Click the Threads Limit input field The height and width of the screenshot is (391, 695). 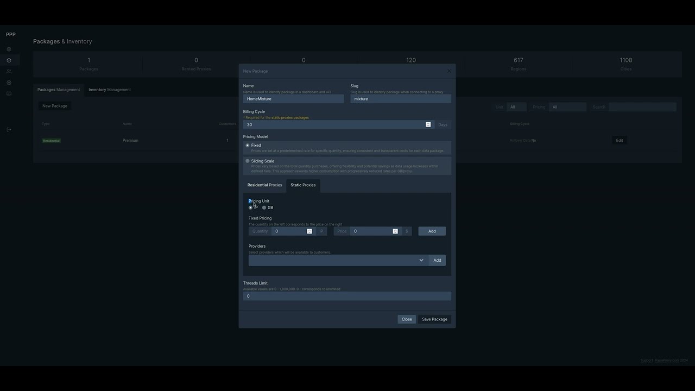pyautogui.click(x=347, y=296)
